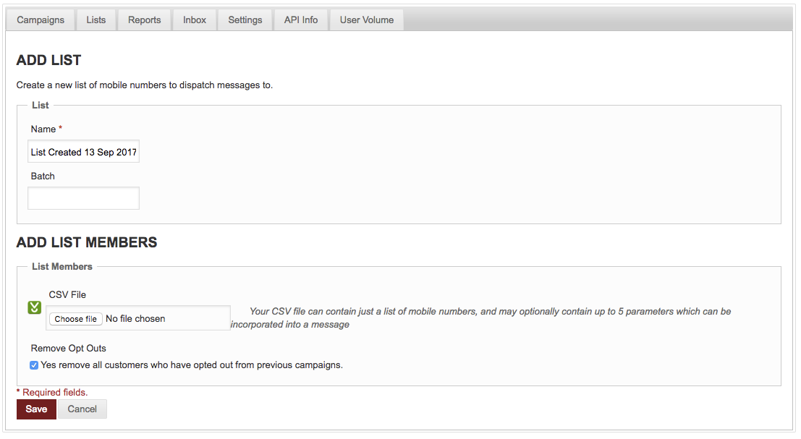Open the Campaigns tab
Screen dimensions: 801x439
[41, 20]
